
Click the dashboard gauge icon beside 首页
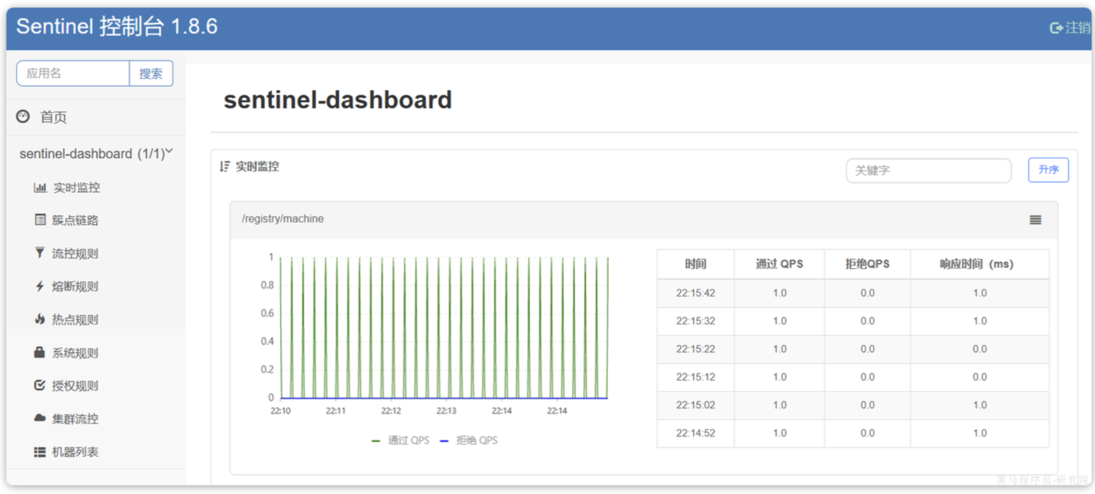tap(23, 117)
